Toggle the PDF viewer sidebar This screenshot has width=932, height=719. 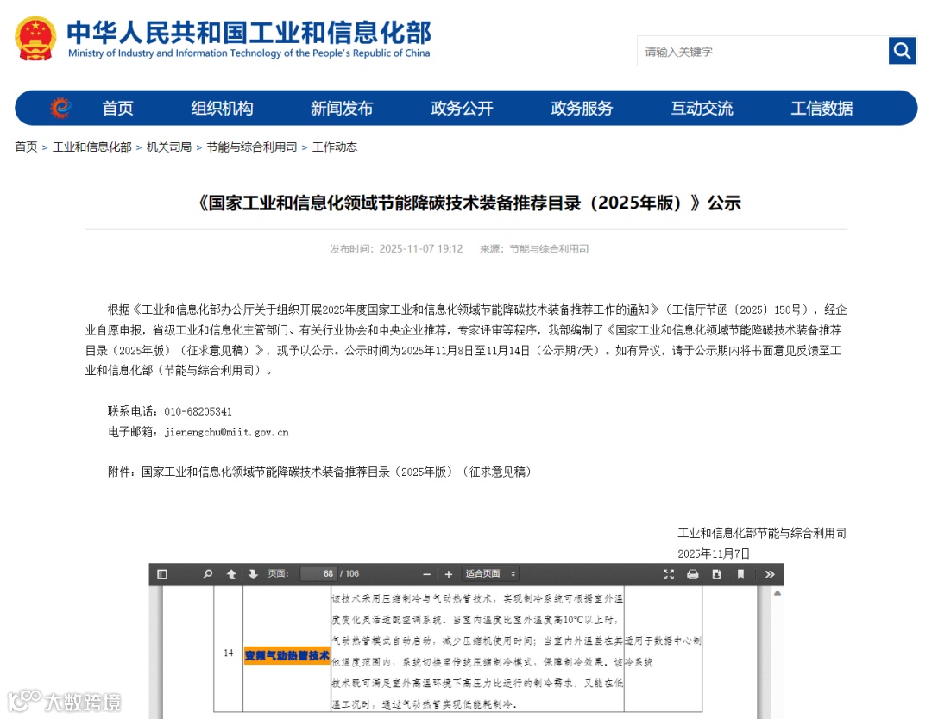tap(162, 574)
